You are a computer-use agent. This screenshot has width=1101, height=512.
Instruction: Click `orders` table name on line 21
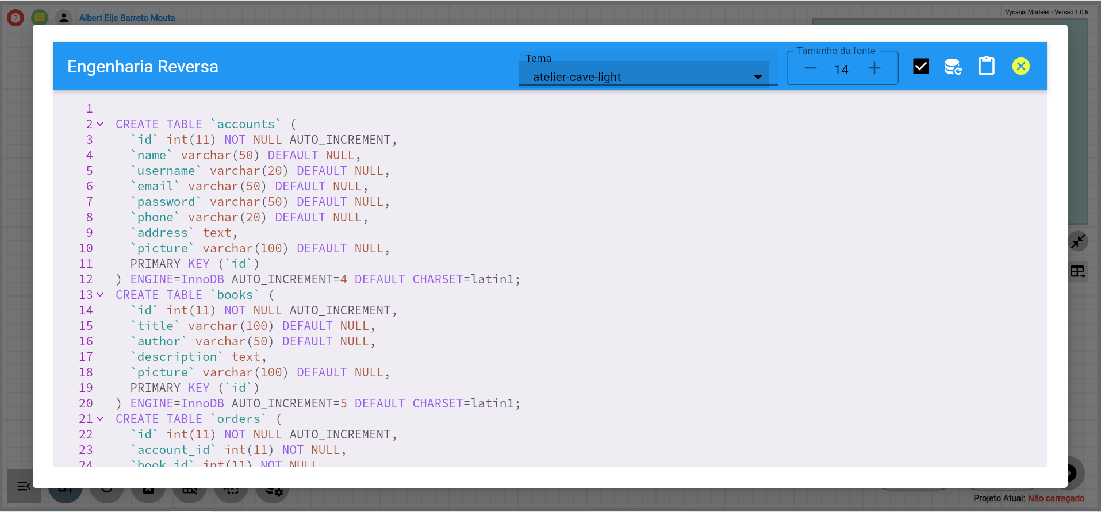click(239, 419)
